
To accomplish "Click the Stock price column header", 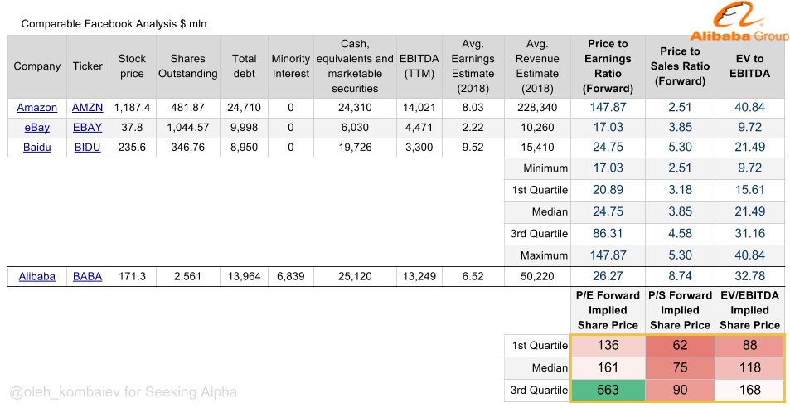I will (x=132, y=66).
